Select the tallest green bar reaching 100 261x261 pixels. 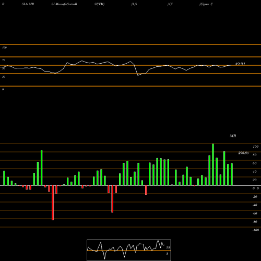point(213,164)
